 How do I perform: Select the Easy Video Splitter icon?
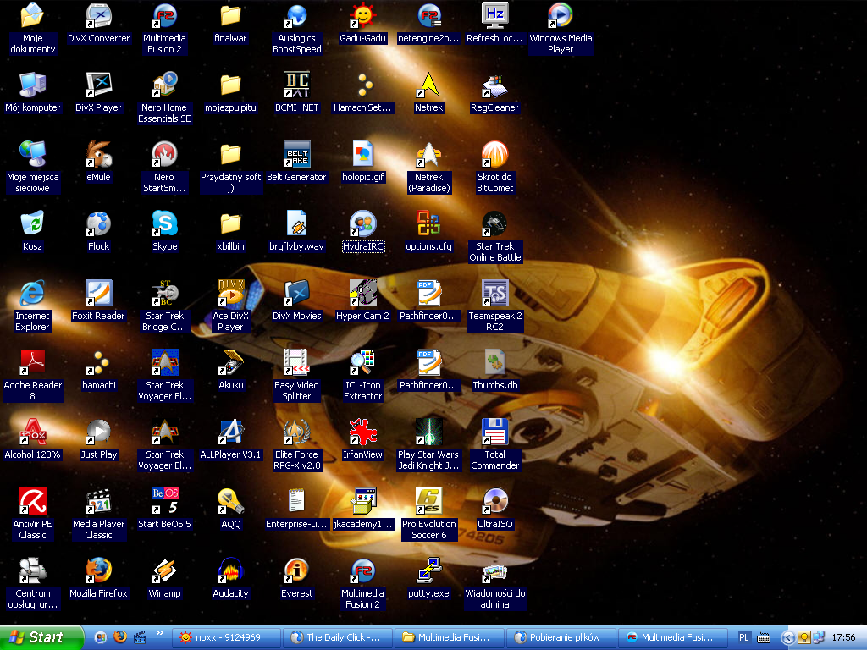tap(296, 362)
